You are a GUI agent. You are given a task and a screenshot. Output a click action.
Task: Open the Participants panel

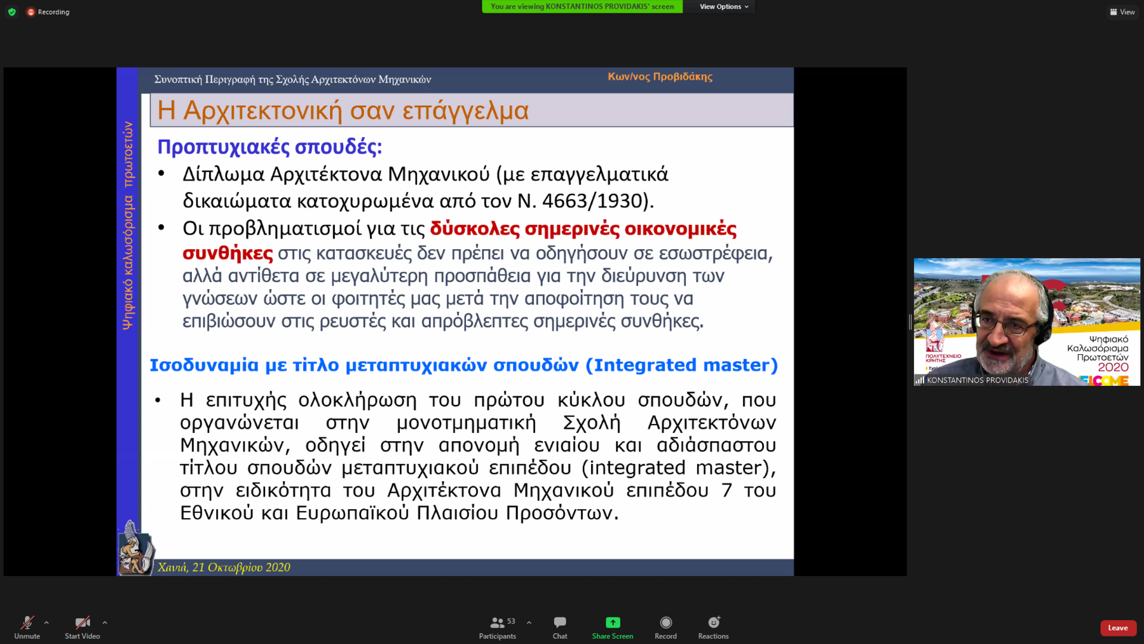[x=498, y=626]
